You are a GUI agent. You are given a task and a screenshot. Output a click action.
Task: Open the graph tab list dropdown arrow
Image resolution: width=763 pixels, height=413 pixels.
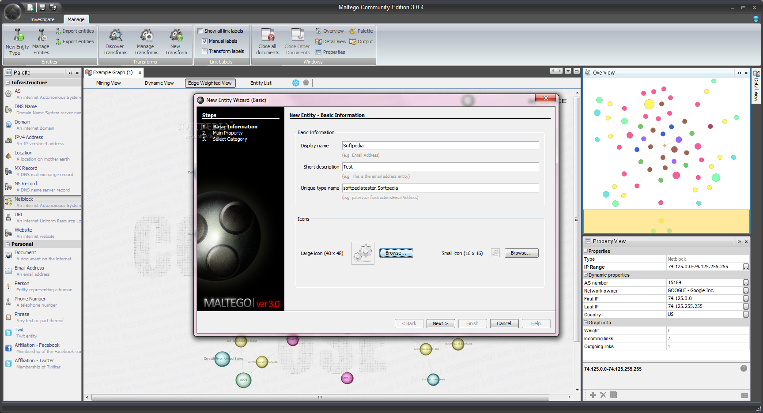click(568, 71)
